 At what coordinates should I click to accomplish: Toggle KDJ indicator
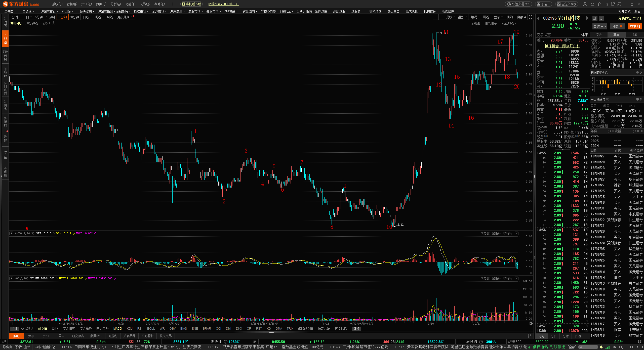(x=130, y=329)
